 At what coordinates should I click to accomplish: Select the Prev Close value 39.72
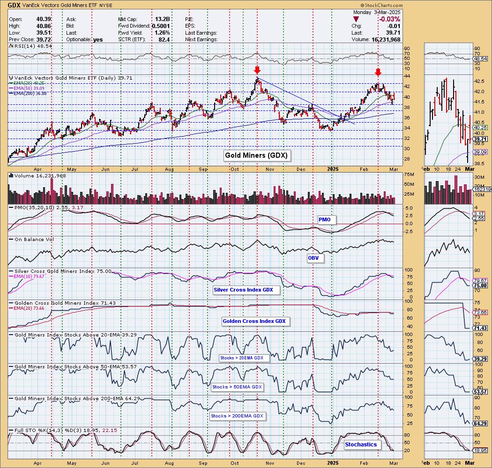[44, 39]
